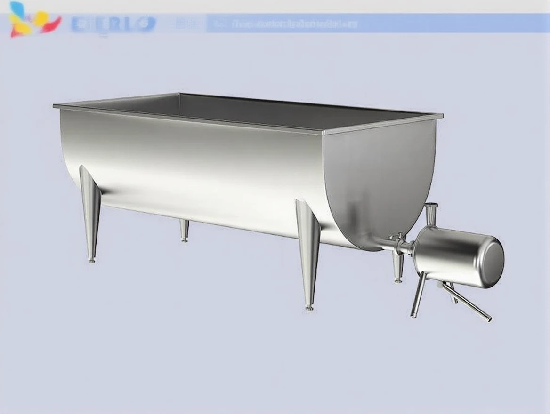Viewport: 550px width, 414px height.
Task: Click the small icon before the header title
Action: (x=218, y=24)
